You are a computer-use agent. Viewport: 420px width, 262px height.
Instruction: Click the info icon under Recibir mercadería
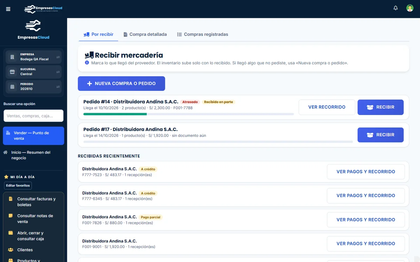[x=87, y=63]
